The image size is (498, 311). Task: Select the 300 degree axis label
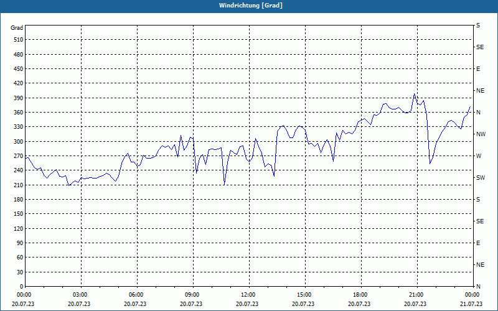[18, 142]
